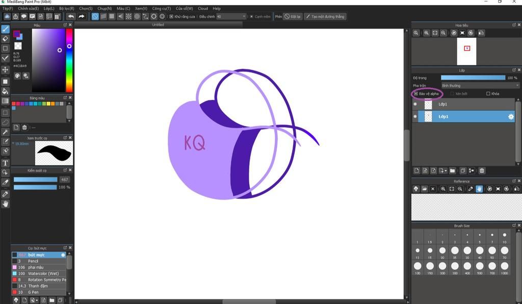The height and width of the screenshot is (304, 522).
Task: Enable the circle snap guide
Action: tap(137, 16)
